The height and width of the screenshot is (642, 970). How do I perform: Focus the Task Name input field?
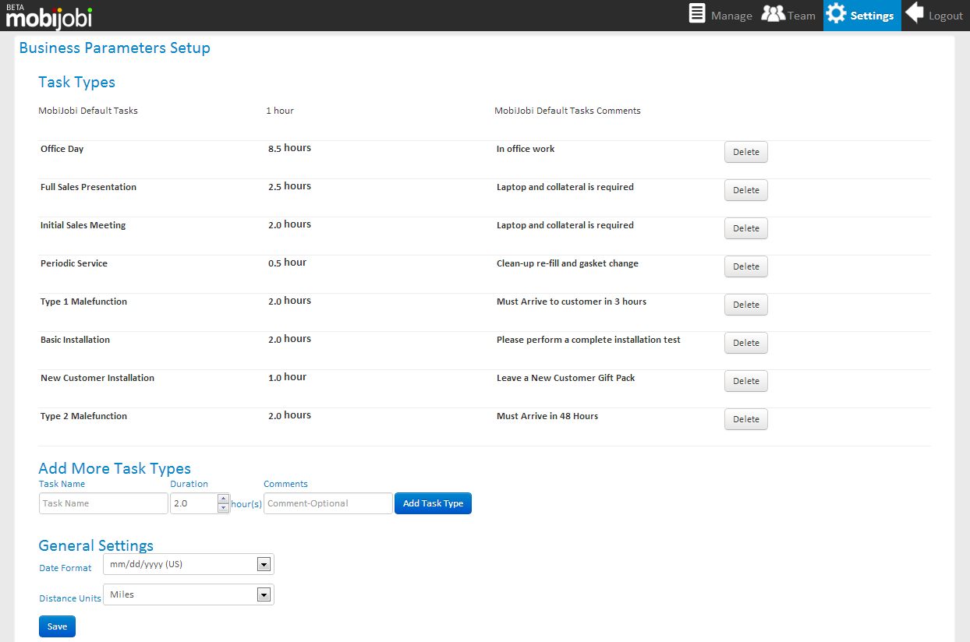103,503
